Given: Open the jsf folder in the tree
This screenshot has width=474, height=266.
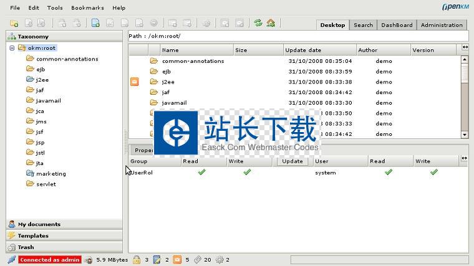Looking at the screenshot, I should pos(39,132).
